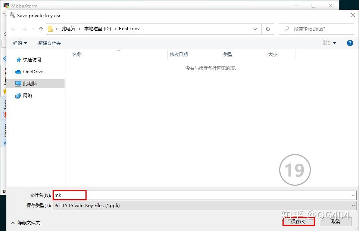
Task: Click the 文件名 input field
Action: click(x=202, y=195)
